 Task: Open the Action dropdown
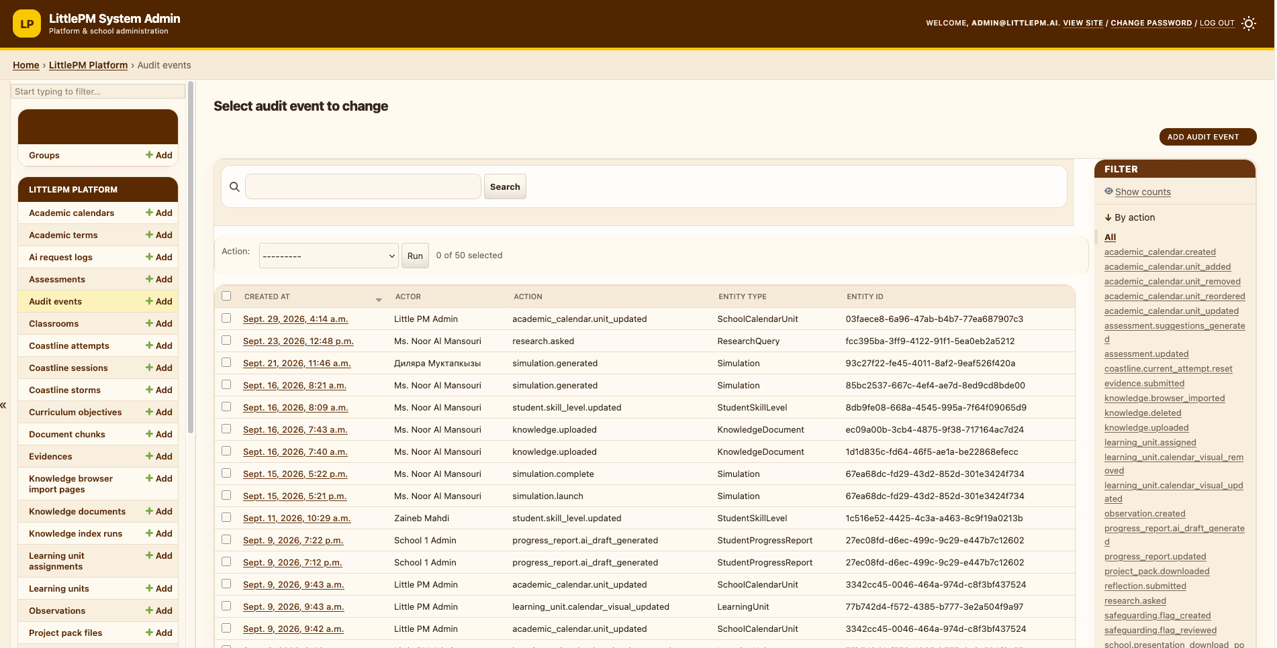329,256
